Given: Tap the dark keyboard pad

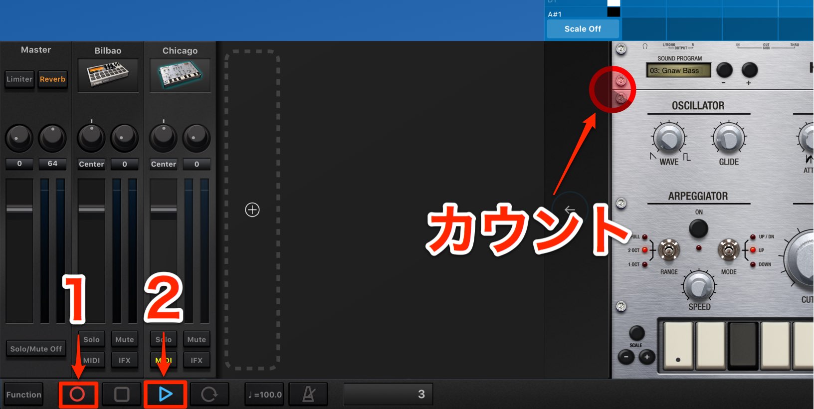Looking at the screenshot, I should pos(743,345).
